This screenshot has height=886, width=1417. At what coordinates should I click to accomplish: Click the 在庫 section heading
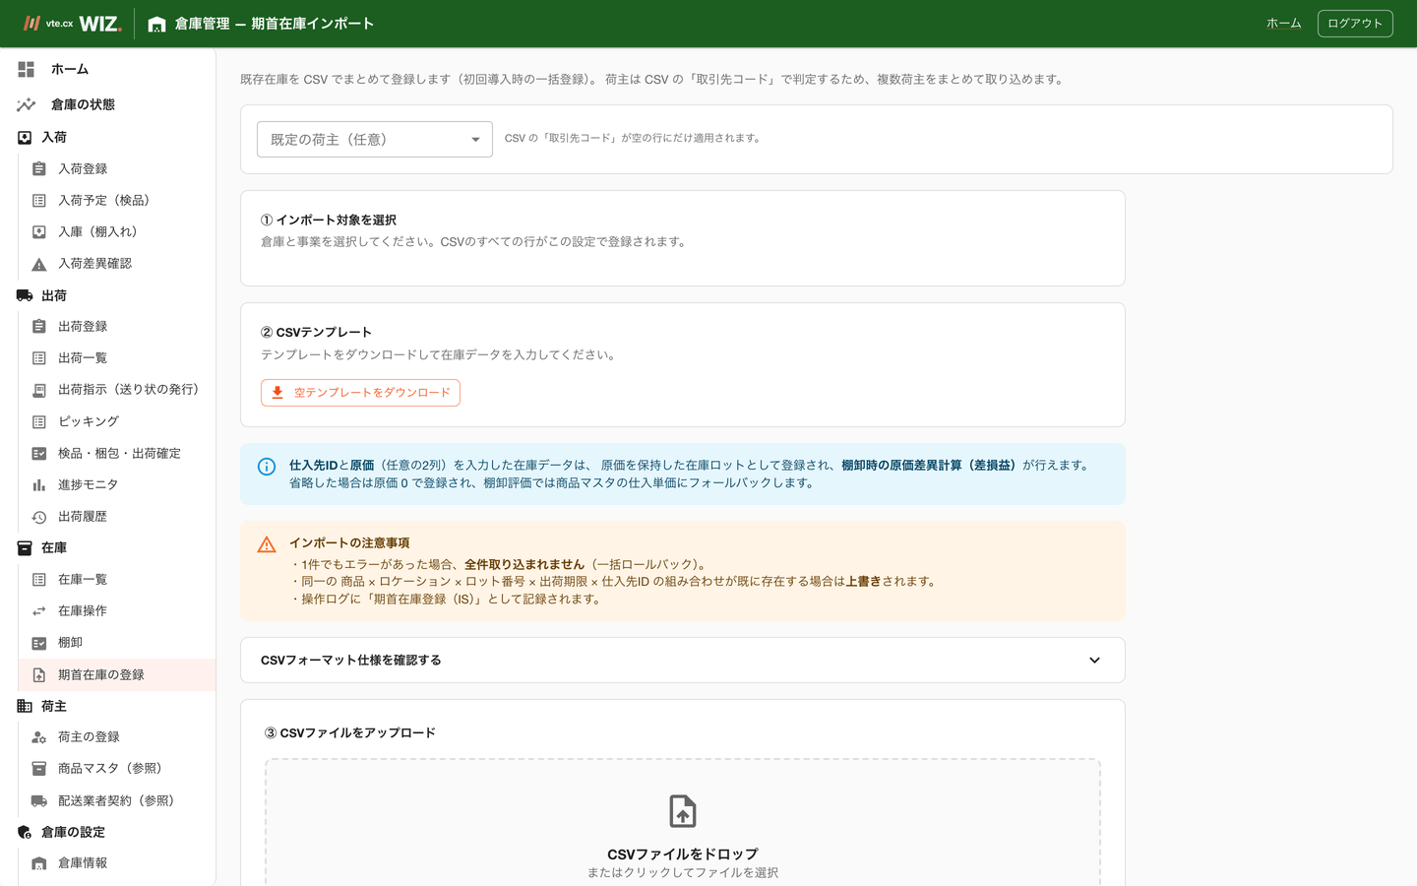coord(54,548)
